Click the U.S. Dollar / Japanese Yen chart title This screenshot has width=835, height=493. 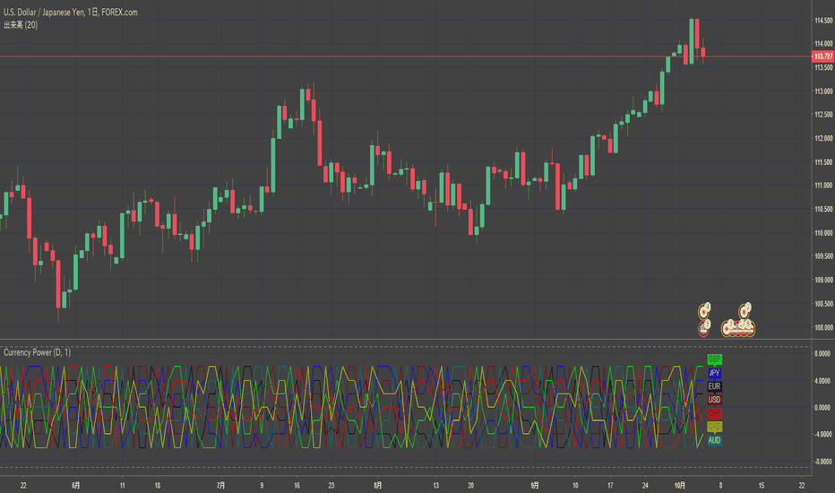[70, 13]
